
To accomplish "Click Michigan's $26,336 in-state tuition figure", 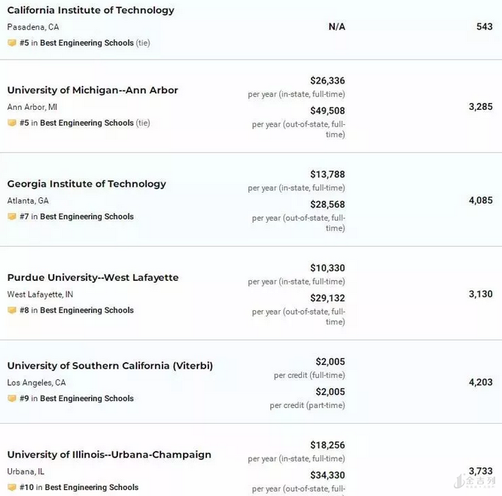I will pos(327,81).
